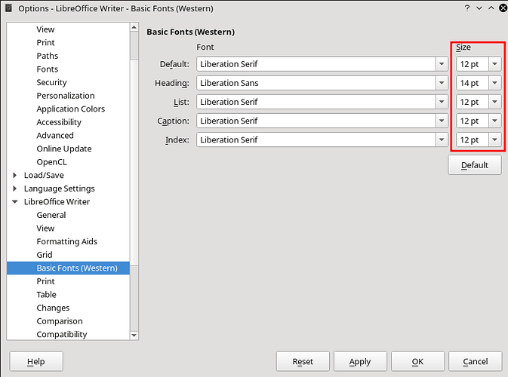Open the Comparison options page
The width and height of the screenshot is (508, 377).
coord(60,321)
